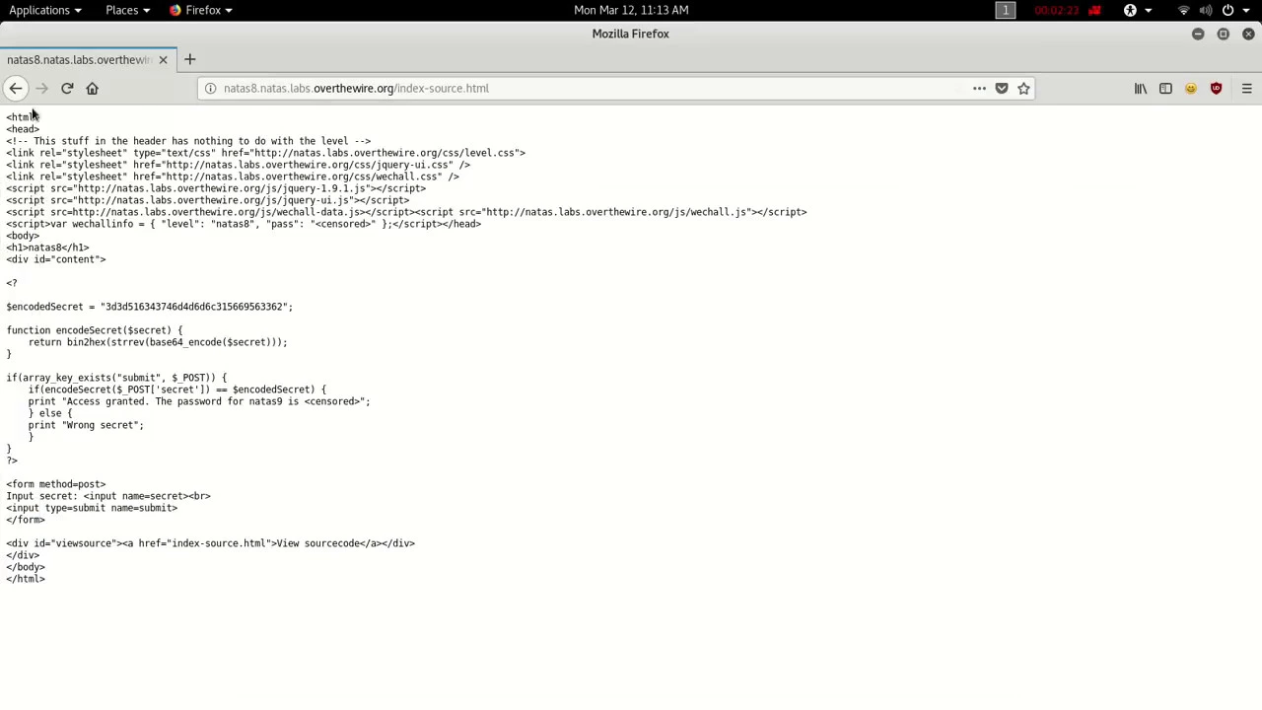Open the power menu icon
This screenshot has width=1262, height=710.
1227,10
